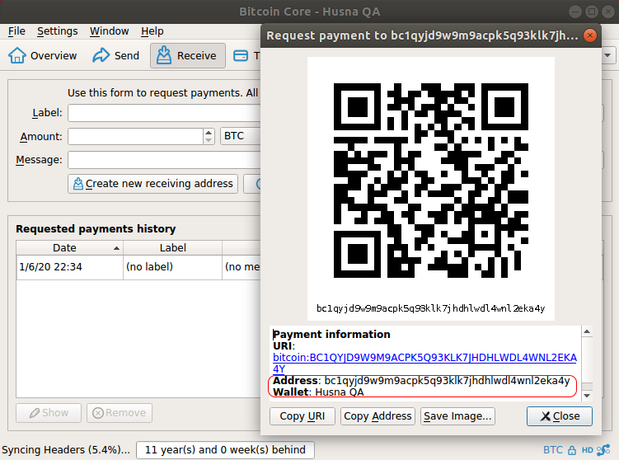Minimize the Bitcoin Core window
The width and height of the screenshot is (619, 460).
575,12
